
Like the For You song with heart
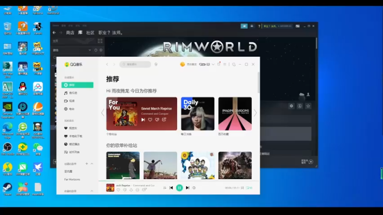[x=150, y=120]
